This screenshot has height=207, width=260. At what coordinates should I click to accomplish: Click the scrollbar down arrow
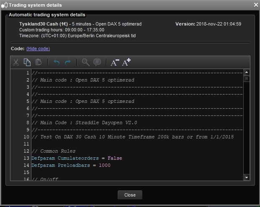tap(247, 177)
